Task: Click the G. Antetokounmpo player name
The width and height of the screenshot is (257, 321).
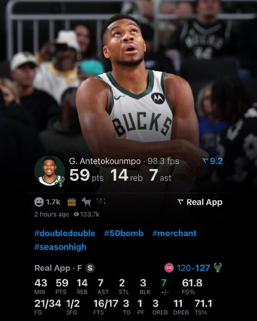Action: 105,161
